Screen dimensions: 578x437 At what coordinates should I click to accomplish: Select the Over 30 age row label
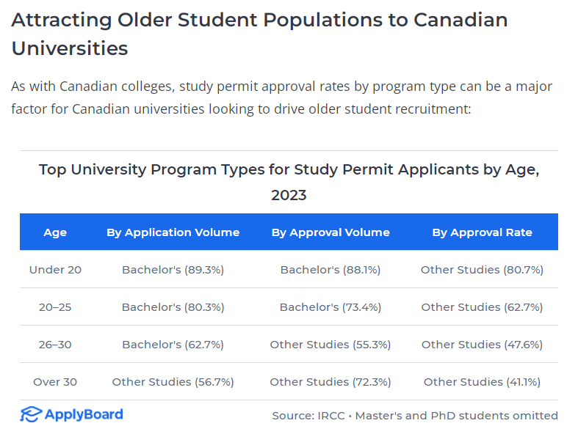point(55,382)
